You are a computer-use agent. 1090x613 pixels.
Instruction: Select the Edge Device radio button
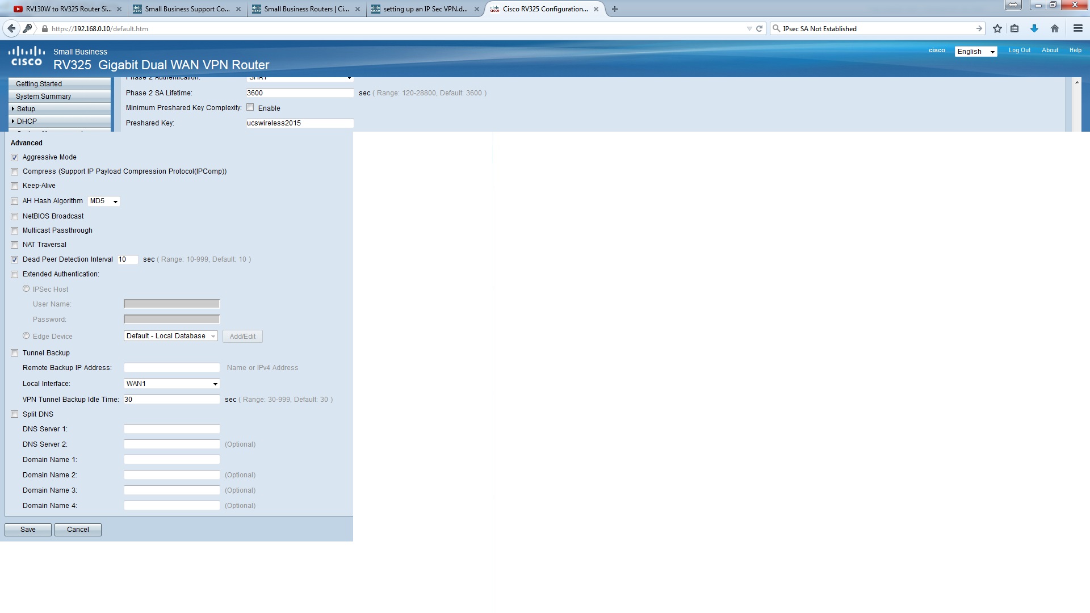coord(26,336)
